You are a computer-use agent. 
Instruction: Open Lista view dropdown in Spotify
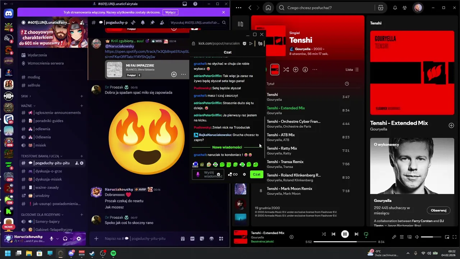point(352,69)
